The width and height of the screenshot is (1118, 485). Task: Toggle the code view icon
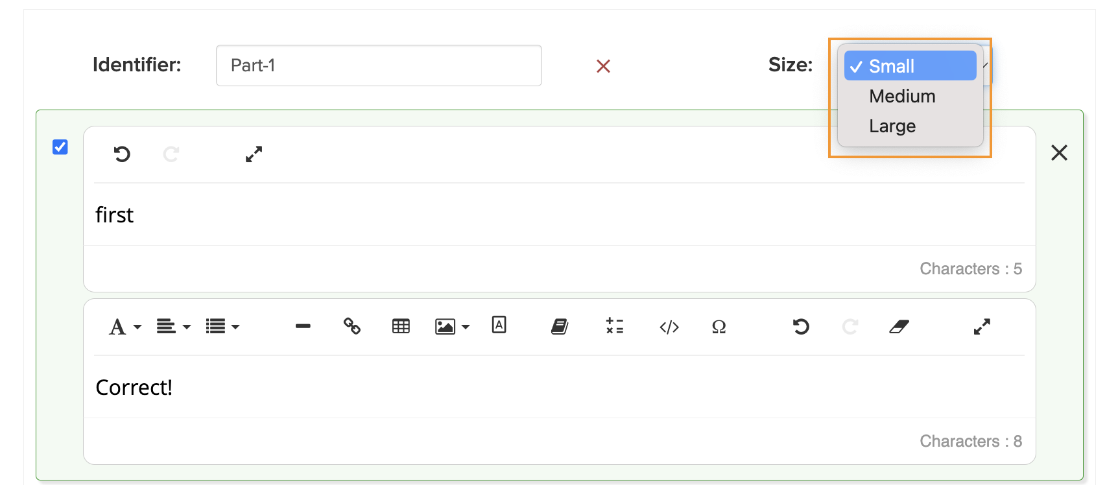click(x=669, y=327)
